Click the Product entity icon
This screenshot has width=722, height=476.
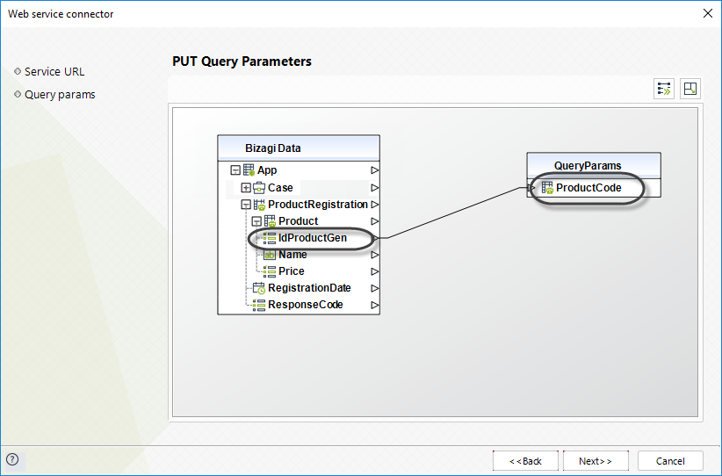pyautogui.click(x=270, y=221)
